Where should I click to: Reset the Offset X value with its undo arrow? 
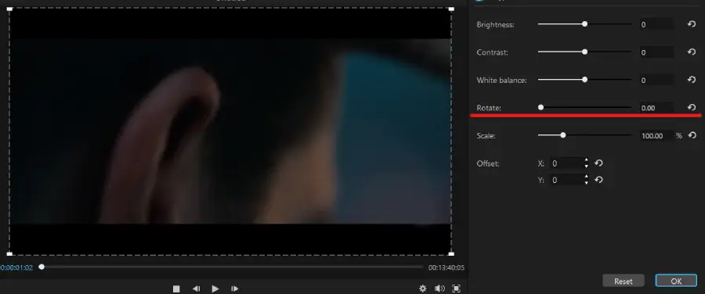(598, 163)
